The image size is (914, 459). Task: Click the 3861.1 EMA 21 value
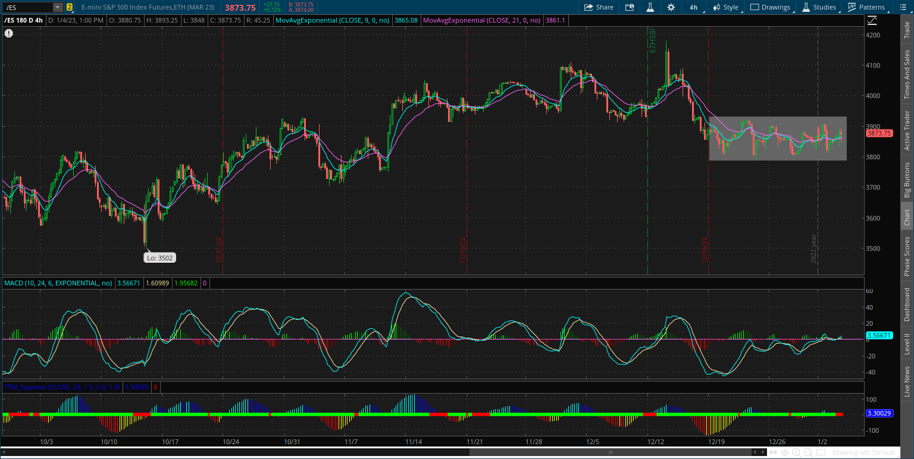(555, 20)
